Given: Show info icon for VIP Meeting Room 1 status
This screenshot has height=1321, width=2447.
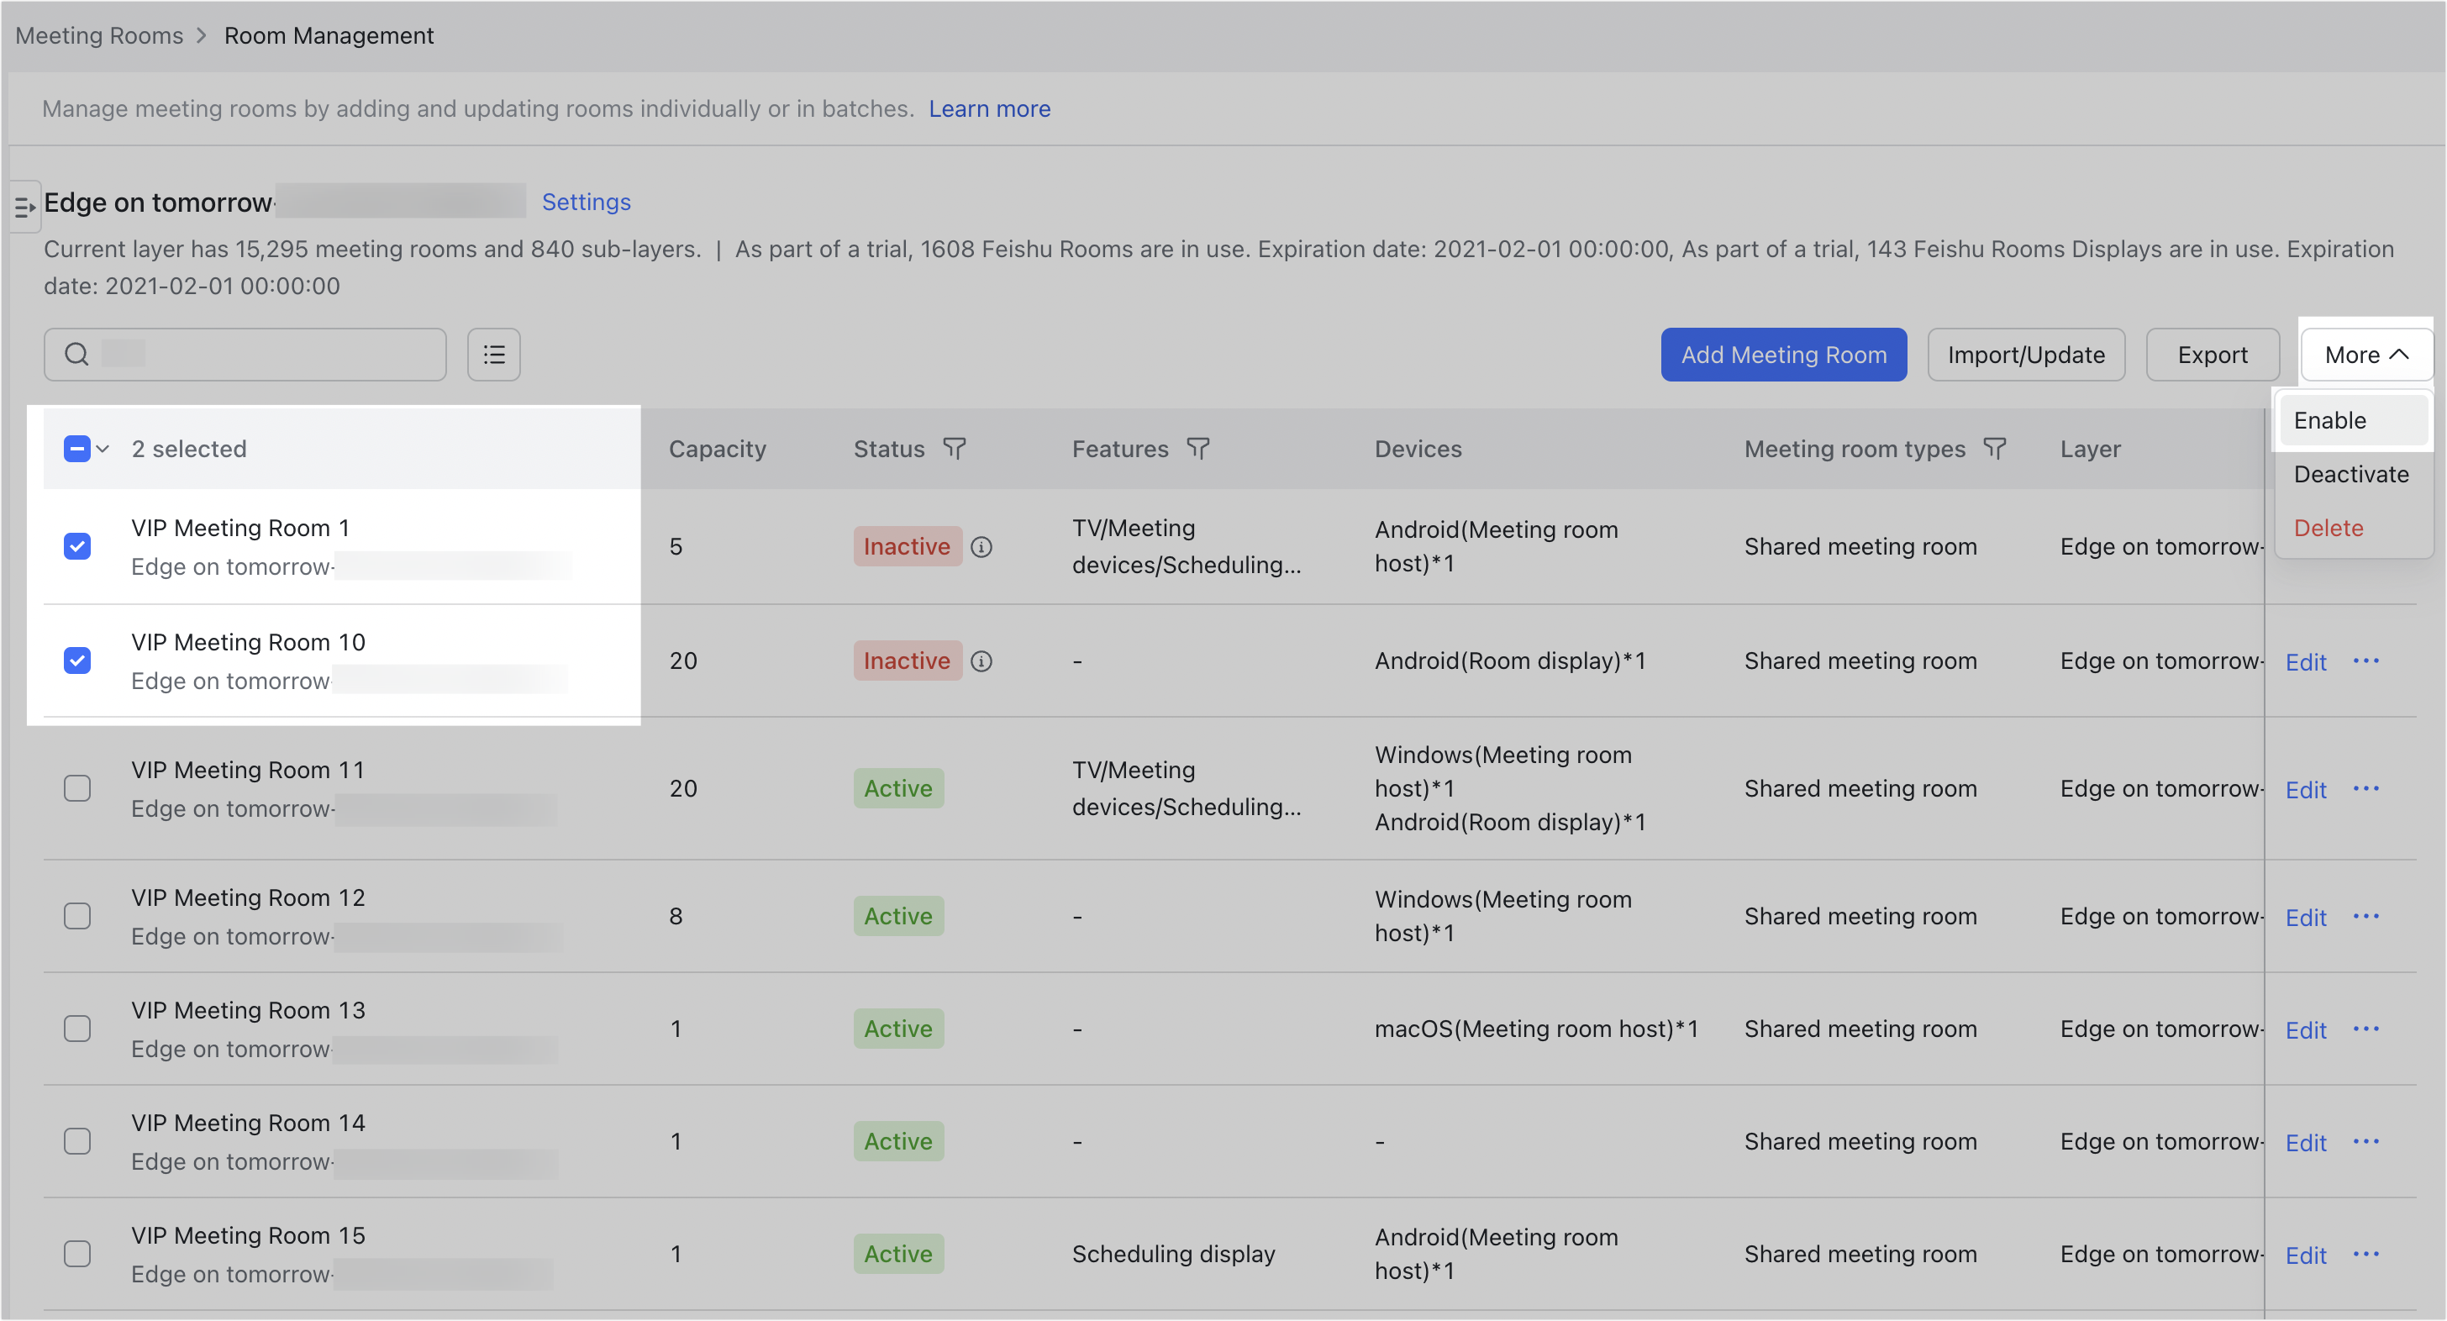Looking at the screenshot, I should coord(981,547).
